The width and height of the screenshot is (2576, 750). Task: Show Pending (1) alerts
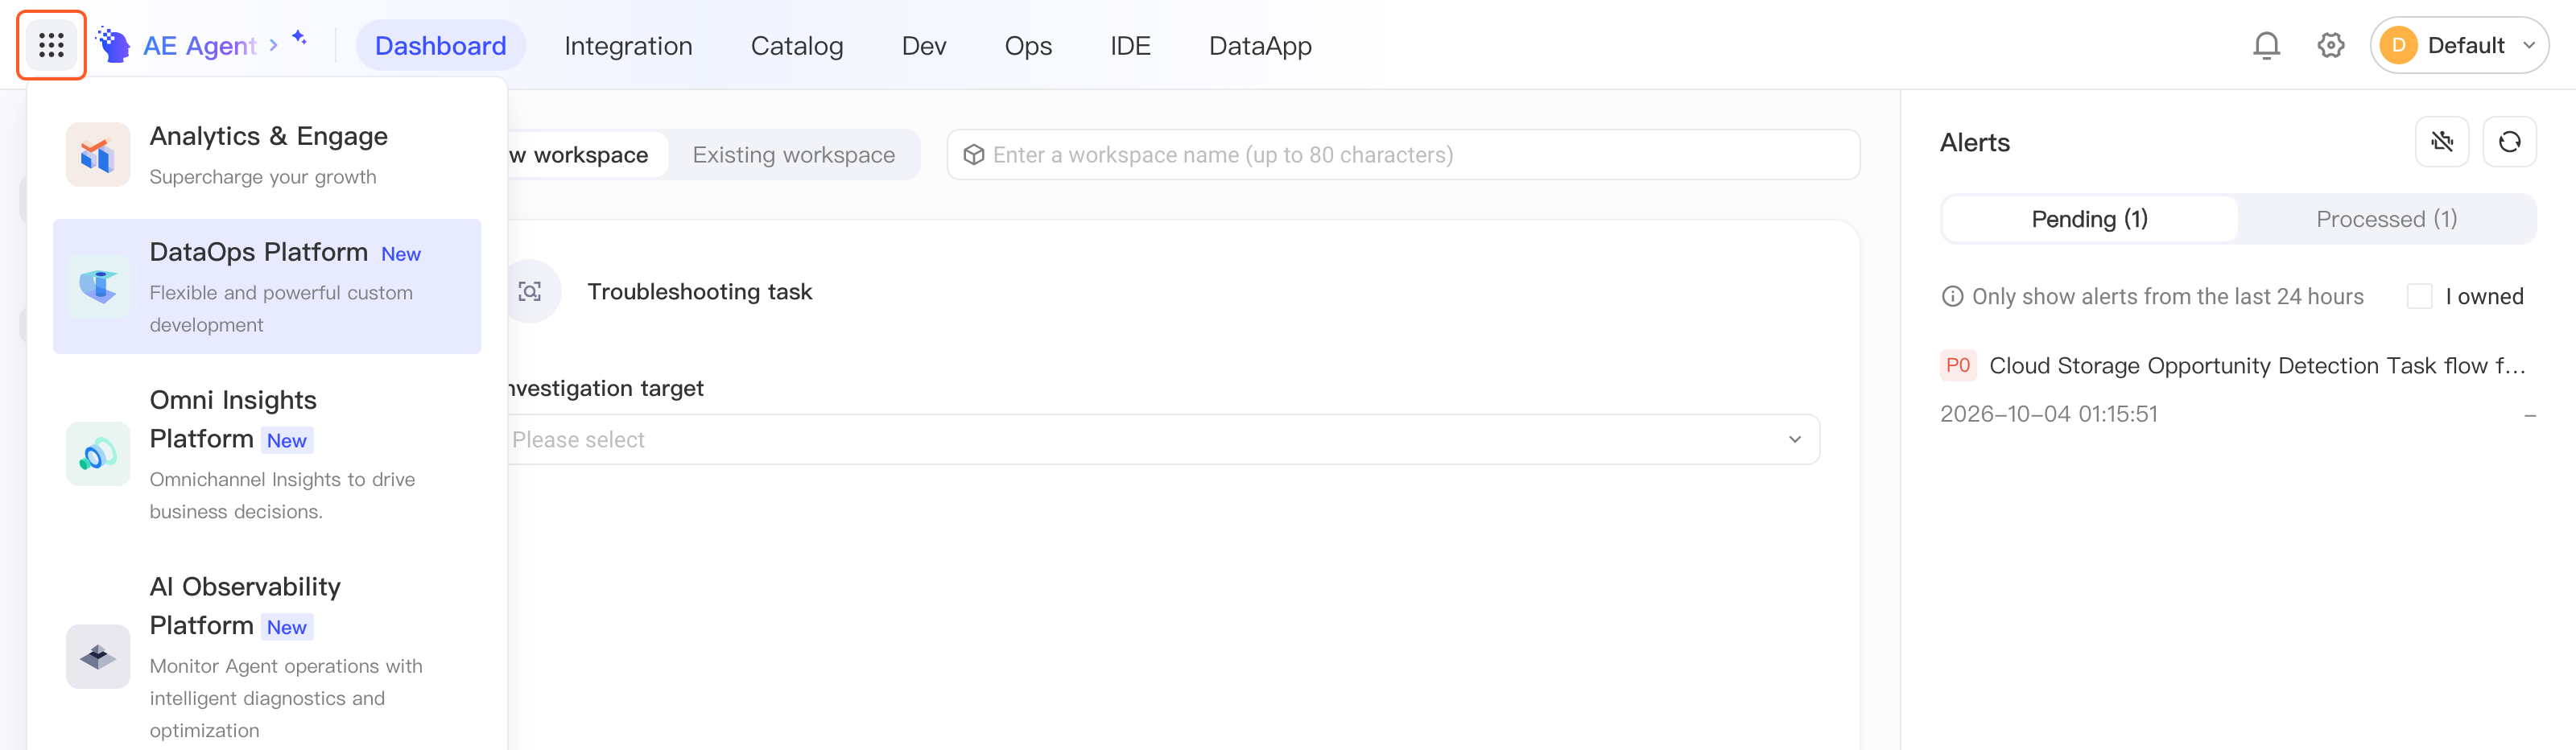(2089, 219)
